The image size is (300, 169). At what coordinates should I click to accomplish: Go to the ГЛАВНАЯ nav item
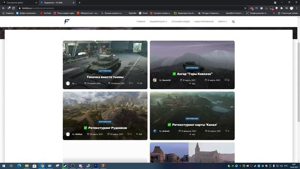(x=141, y=22)
